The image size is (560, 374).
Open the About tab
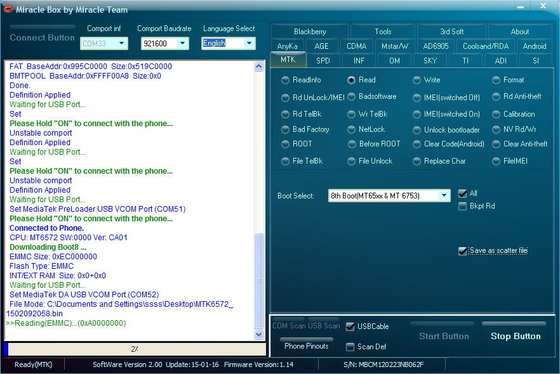pos(519,31)
